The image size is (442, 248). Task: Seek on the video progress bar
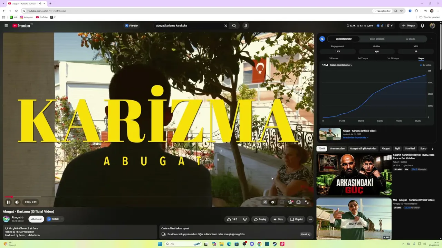click(158, 197)
